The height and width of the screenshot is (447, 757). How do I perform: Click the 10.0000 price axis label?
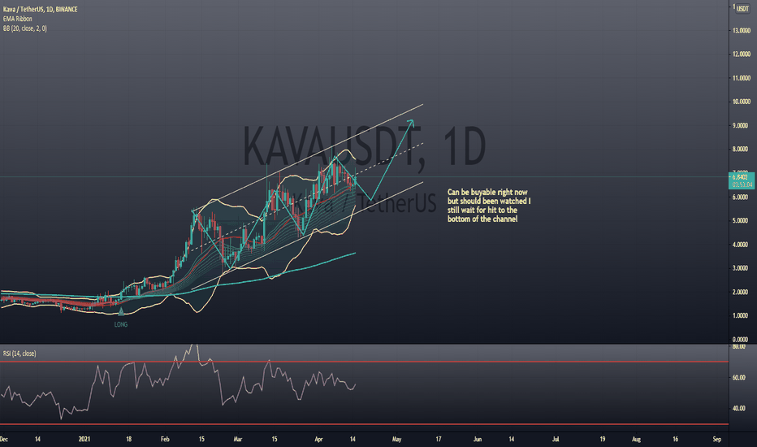pyautogui.click(x=741, y=102)
